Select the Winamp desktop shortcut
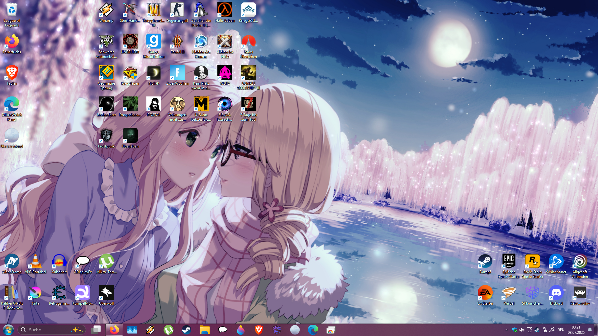 click(x=107, y=12)
